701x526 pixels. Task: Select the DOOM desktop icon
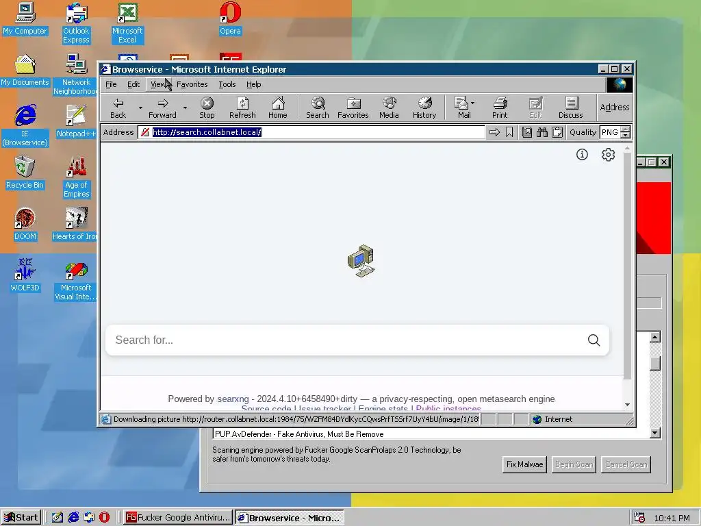click(x=25, y=224)
